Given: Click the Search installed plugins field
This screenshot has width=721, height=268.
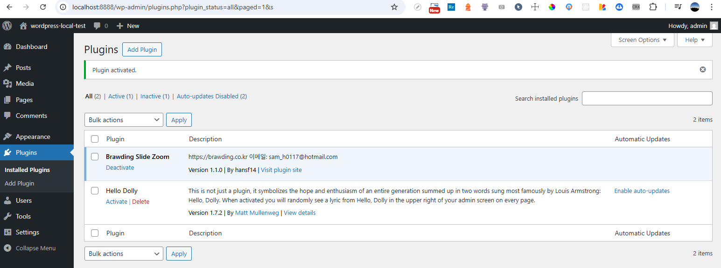Looking at the screenshot, I should click(647, 98).
